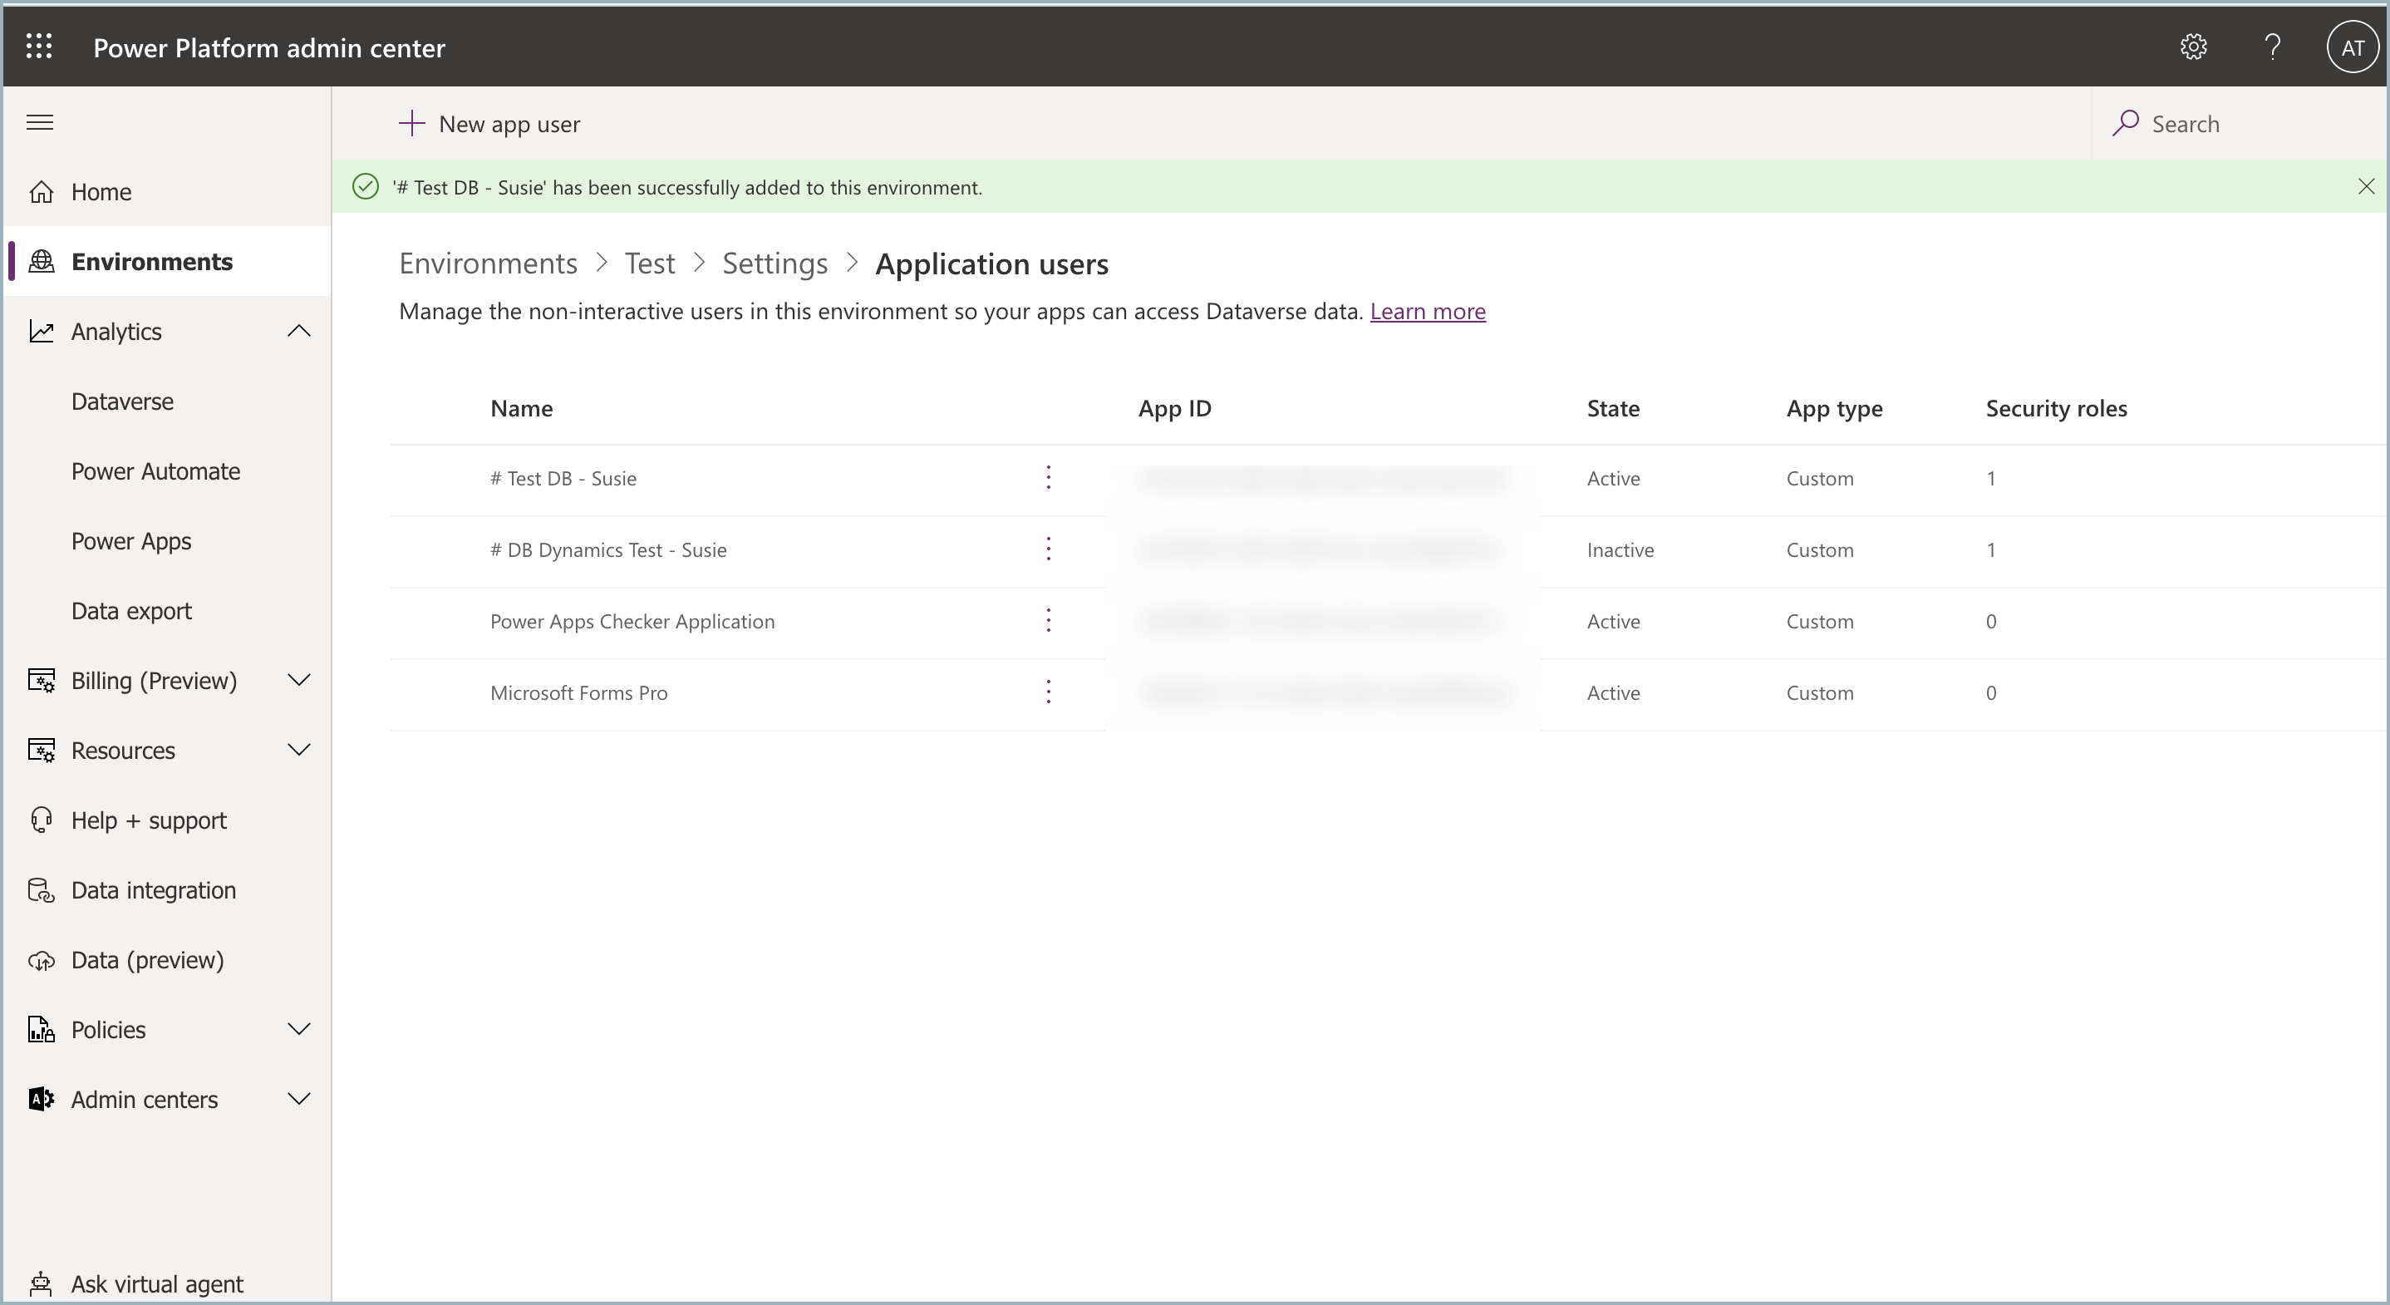Image resolution: width=2390 pixels, height=1305 pixels.
Task: Open more options for # Test DB - Susie
Action: pos(1049,477)
